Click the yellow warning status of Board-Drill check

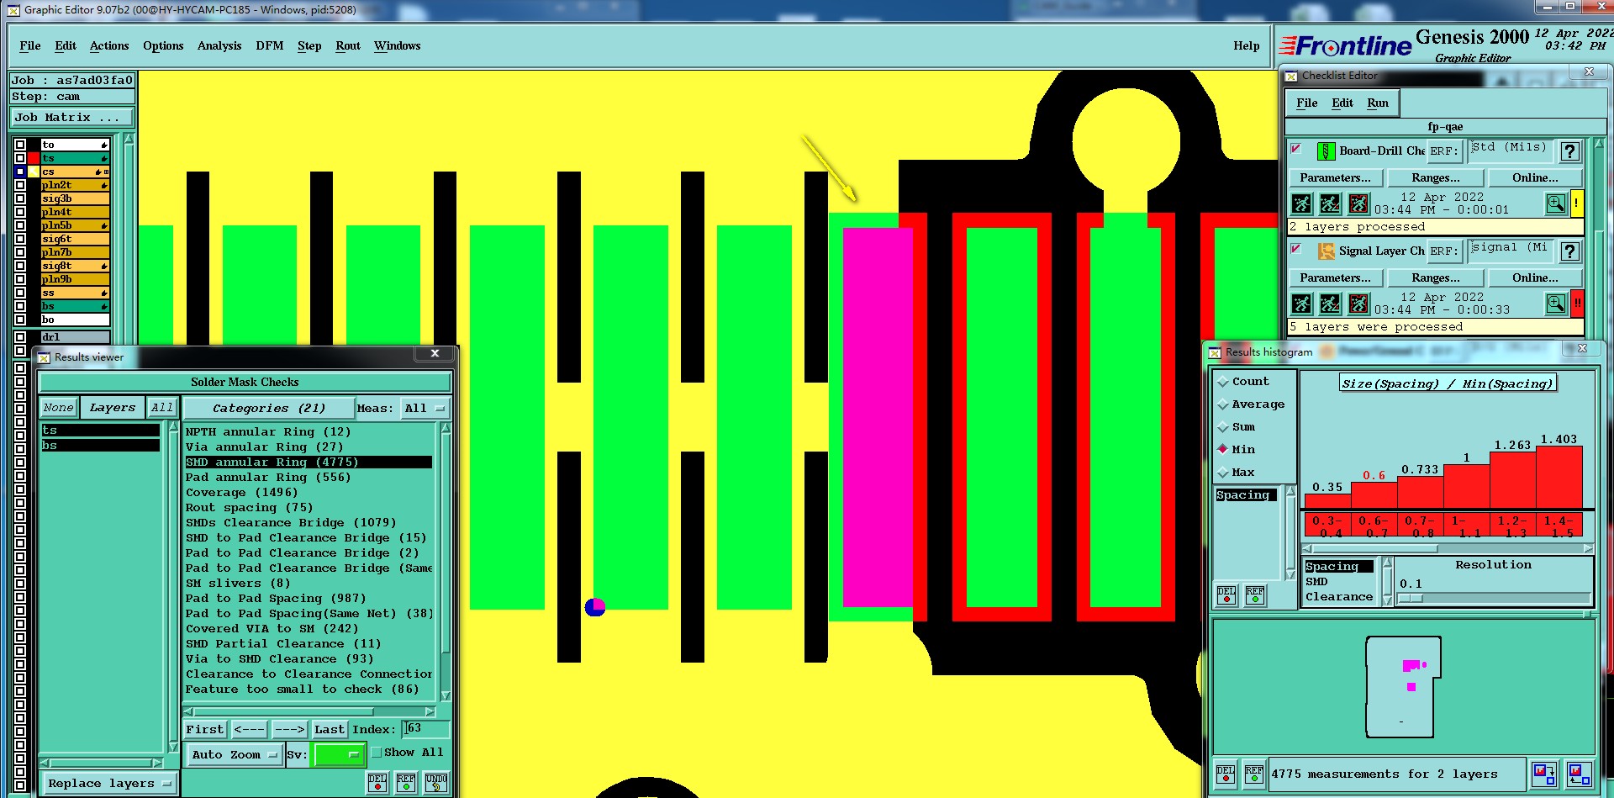point(1577,203)
